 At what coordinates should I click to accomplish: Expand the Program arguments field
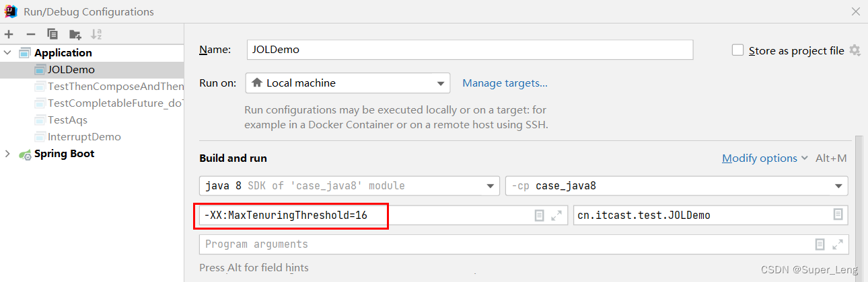click(837, 244)
